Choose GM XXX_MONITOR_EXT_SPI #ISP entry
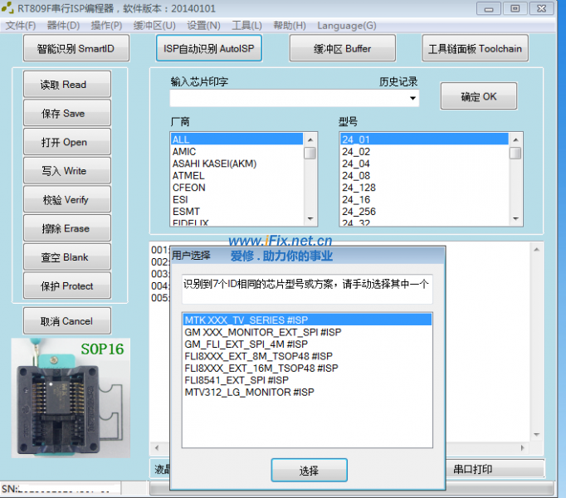 (x=307, y=332)
